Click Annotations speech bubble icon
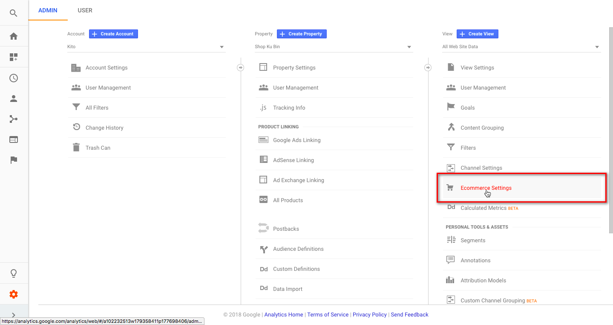Screen dimensions: 613x325 451,260
